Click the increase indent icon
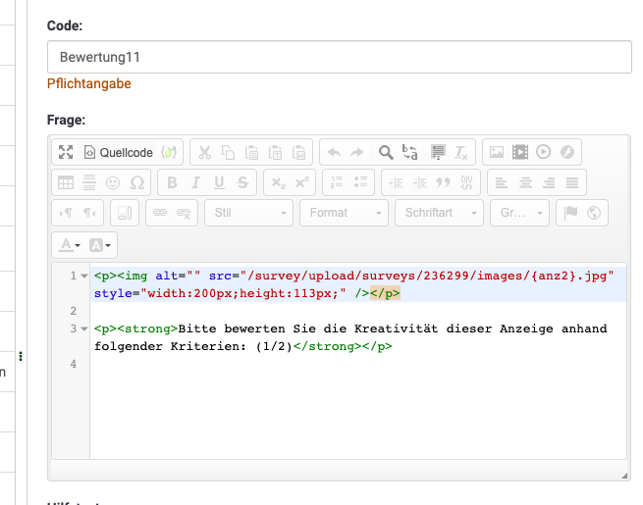Viewport: 643px width, 505px height. coord(419,182)
